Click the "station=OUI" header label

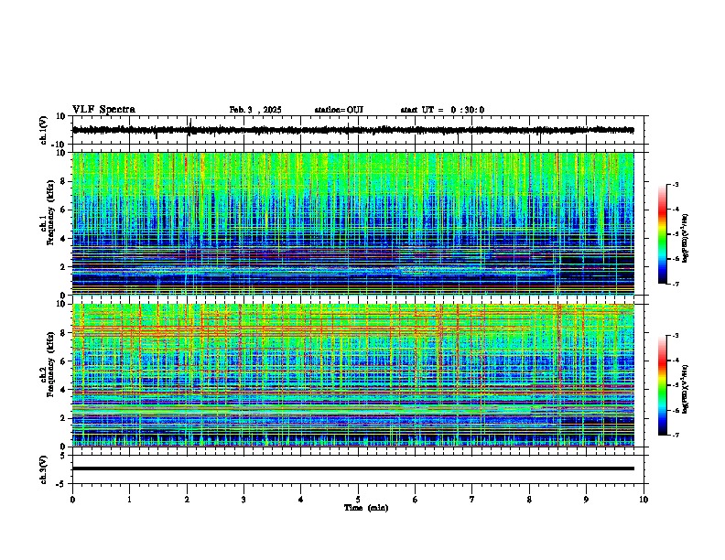coord(339,110)
